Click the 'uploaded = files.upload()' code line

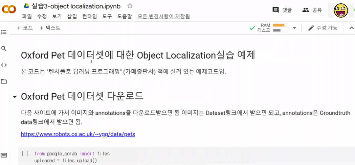[66, 161]
